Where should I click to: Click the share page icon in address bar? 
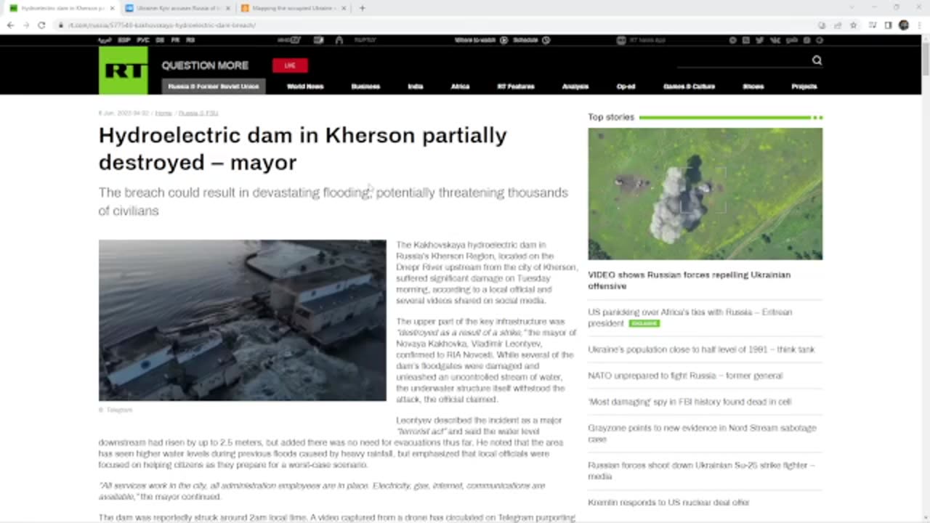(837, 25)
